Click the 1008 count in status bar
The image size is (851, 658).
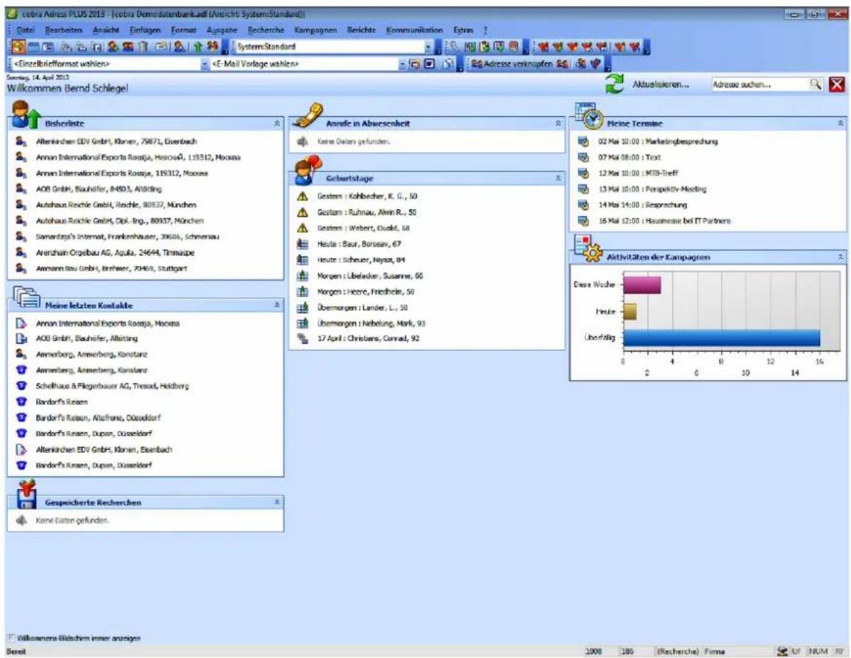point(593,651)
